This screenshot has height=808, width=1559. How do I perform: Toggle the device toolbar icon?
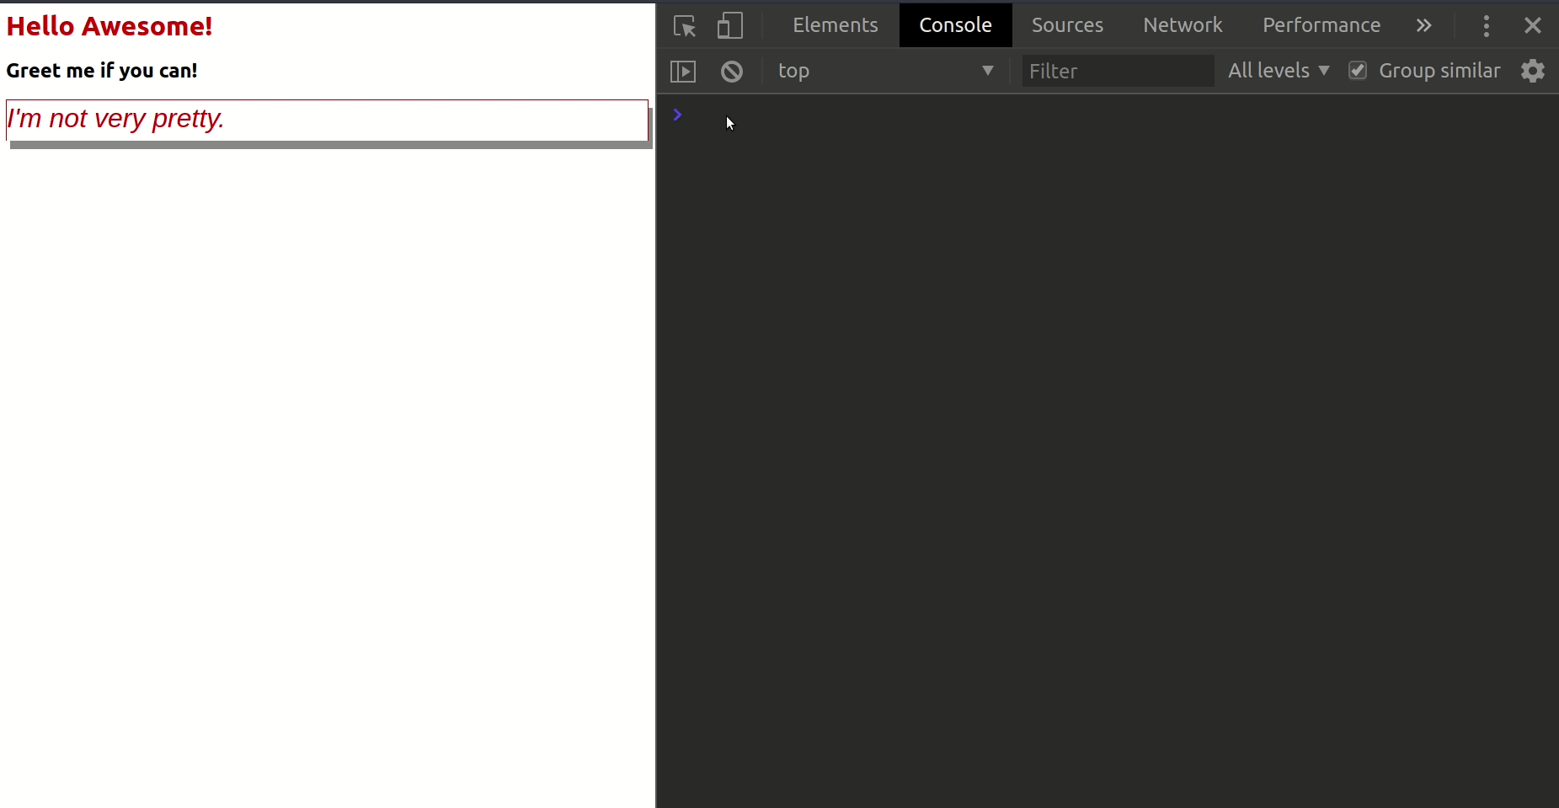[730, 25]
